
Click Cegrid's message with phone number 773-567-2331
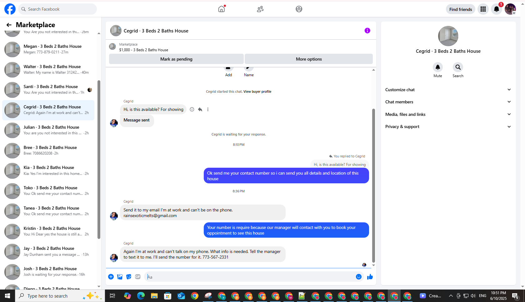point(203,254)
